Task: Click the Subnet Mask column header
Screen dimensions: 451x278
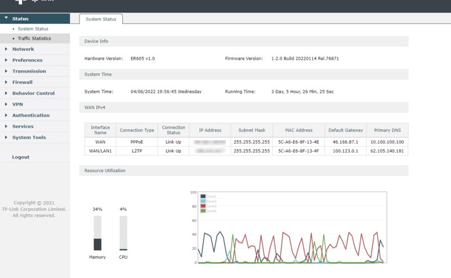Action: pyautogui.click(x=251, y=130)
